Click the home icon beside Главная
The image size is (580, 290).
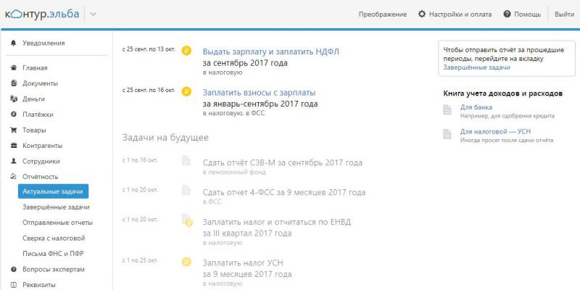coord(14,68)
